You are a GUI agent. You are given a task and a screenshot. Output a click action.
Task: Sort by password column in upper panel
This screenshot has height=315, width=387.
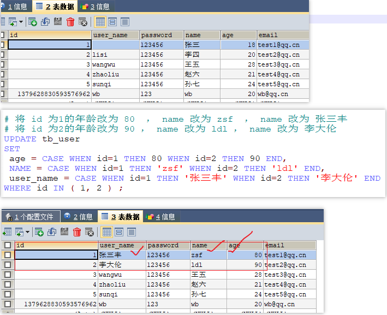(x=162, y=35)
